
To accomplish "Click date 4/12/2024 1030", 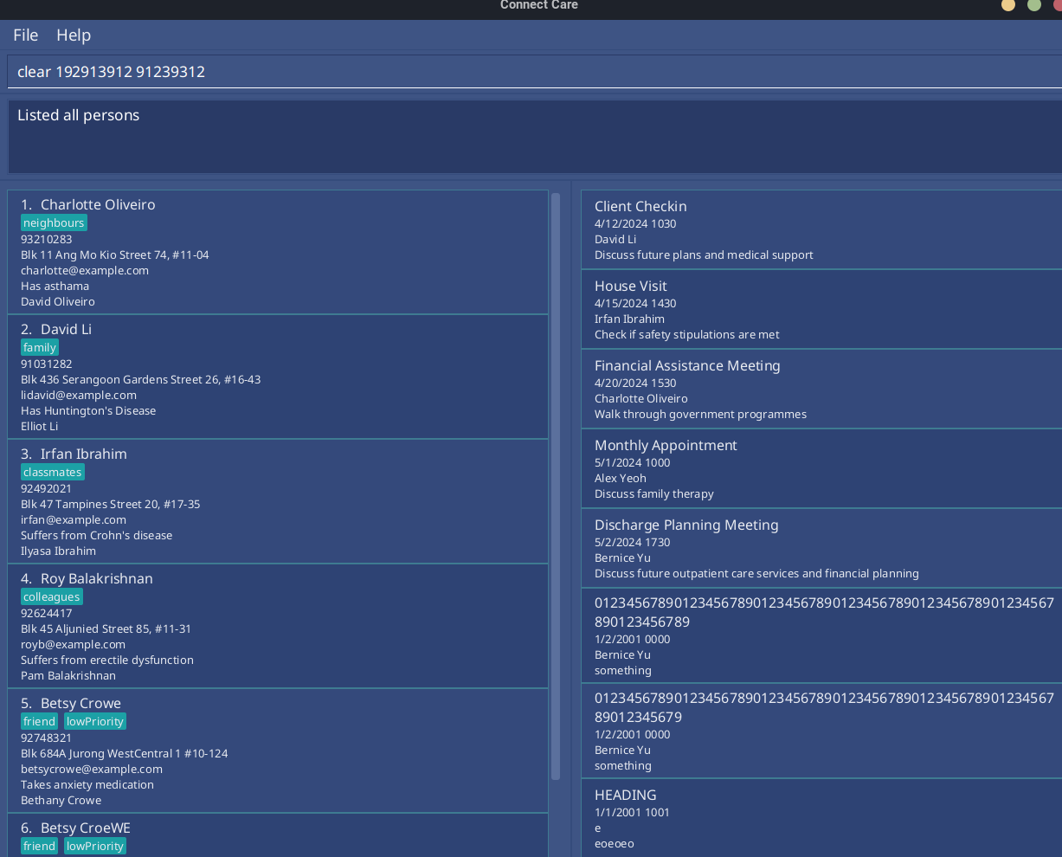I will click(x=635, y=223).
